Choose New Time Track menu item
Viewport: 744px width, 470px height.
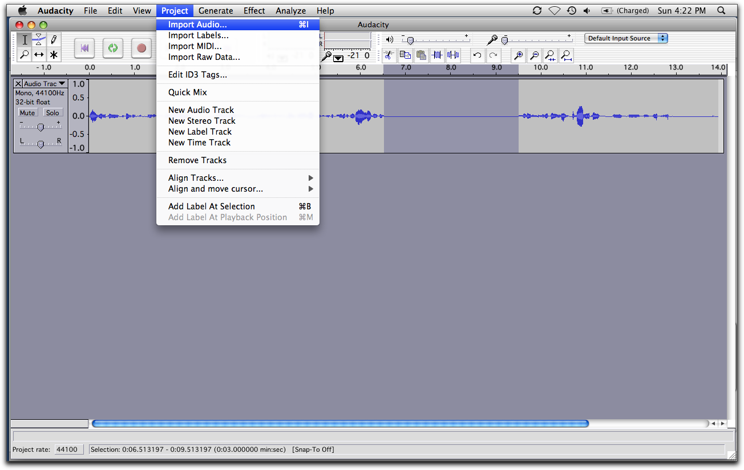point(238,143)
